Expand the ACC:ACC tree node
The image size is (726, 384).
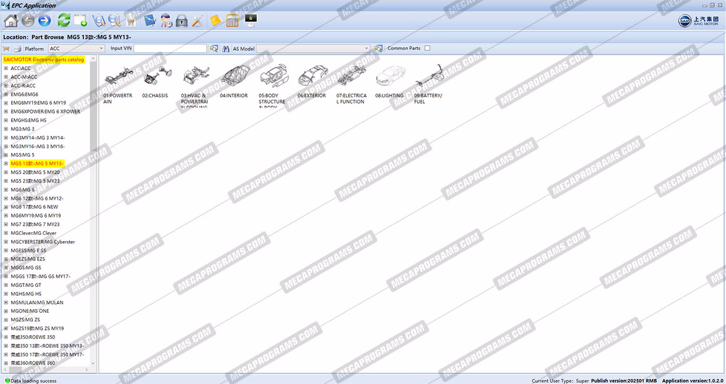(x=6, y=68)
